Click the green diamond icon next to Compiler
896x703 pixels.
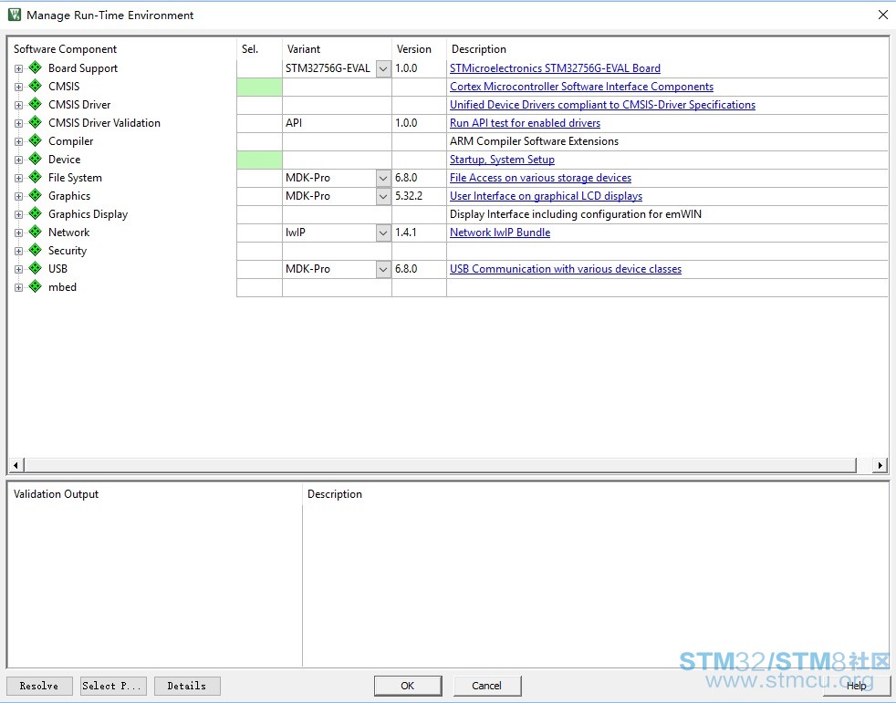[x=36, y=141]
